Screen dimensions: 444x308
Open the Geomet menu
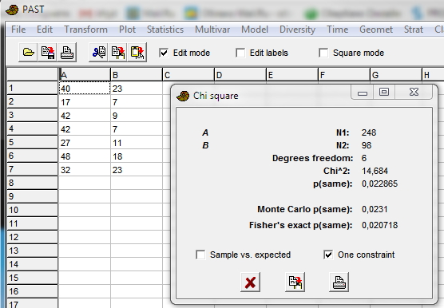tap(376, 30)
